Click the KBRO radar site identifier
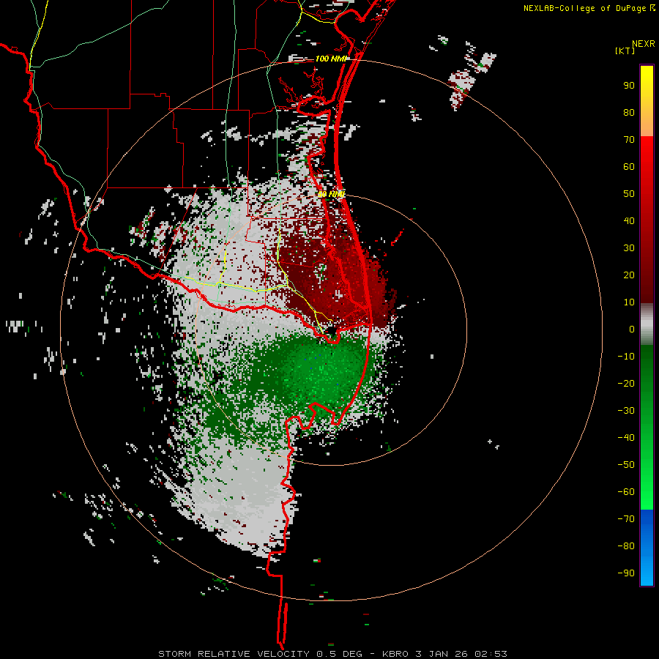Screen dimensions: 659x659 click(x=395, y=654)
